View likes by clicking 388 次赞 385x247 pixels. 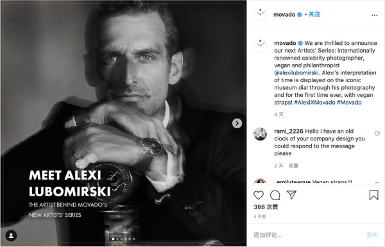pos(266,207)
